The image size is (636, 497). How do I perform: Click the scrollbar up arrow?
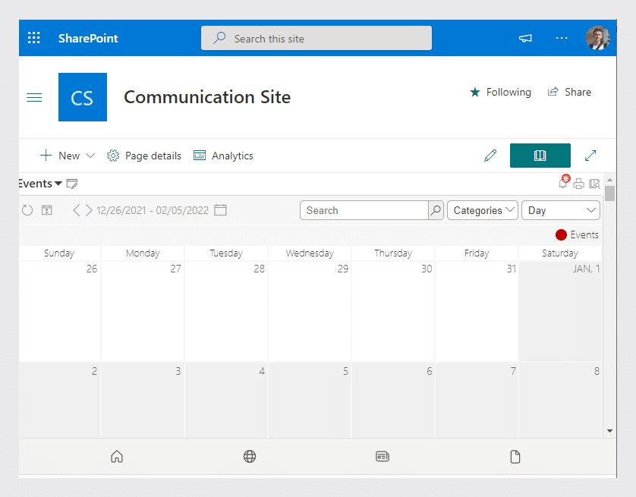[609, 180]
